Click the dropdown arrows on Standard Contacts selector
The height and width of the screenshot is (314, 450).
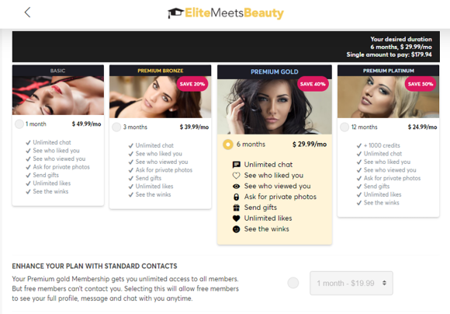point(384,283)
